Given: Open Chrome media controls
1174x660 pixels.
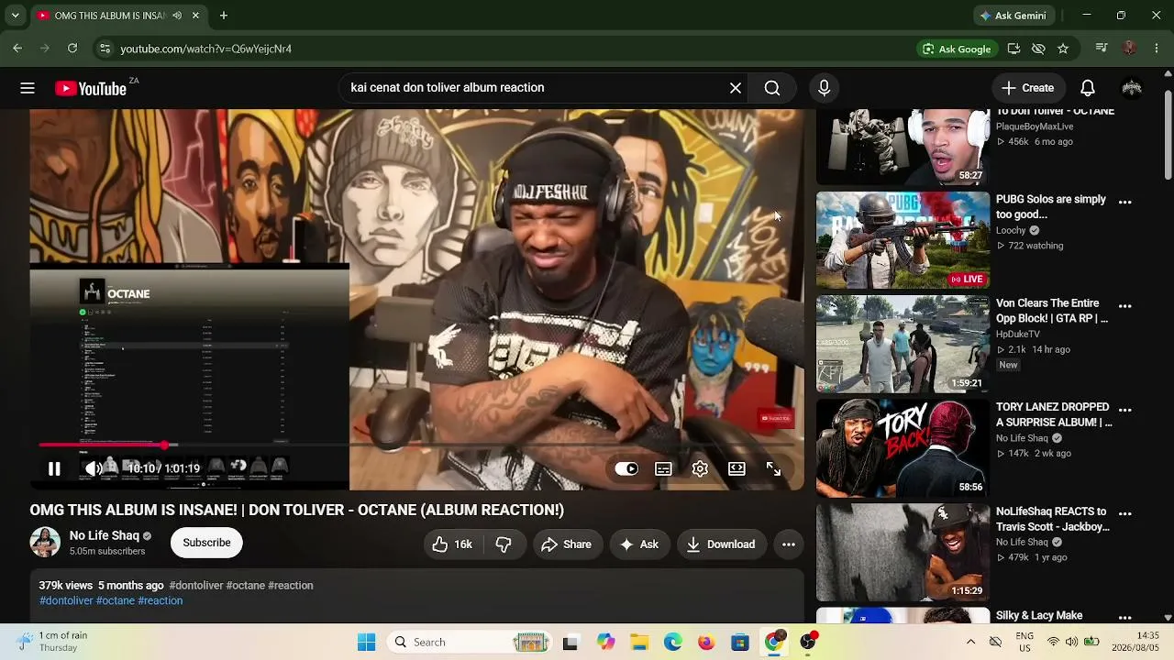Looking at the screenshot, I should 1102,49.
